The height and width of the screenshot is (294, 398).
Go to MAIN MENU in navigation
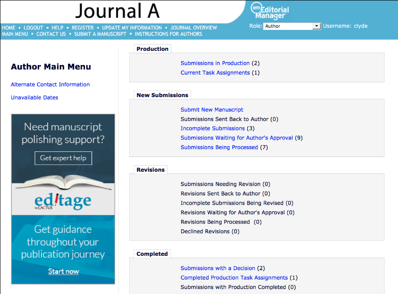pyautogui.click(x=15, y=34)
